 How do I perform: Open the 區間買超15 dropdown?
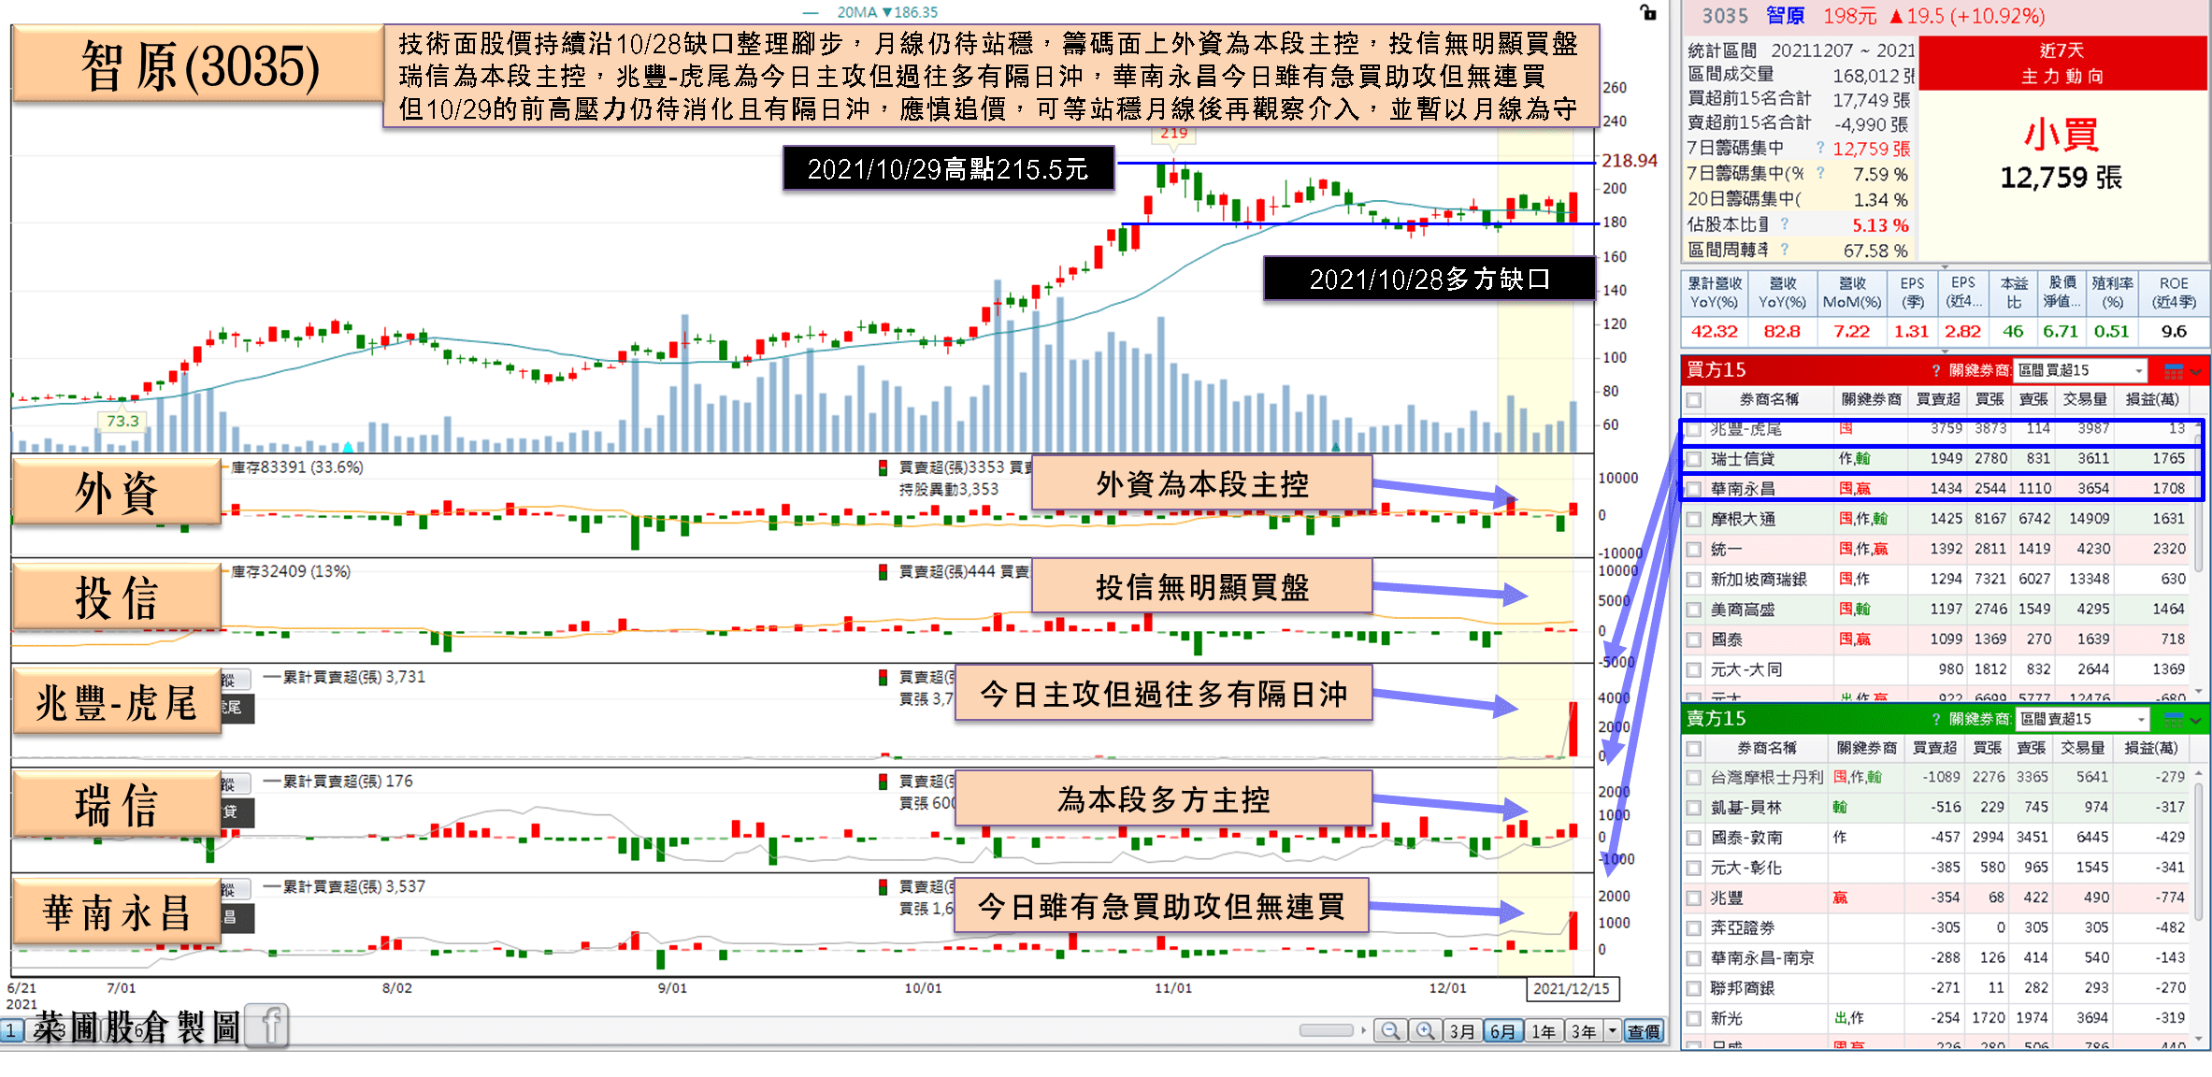coord(2080,371)
